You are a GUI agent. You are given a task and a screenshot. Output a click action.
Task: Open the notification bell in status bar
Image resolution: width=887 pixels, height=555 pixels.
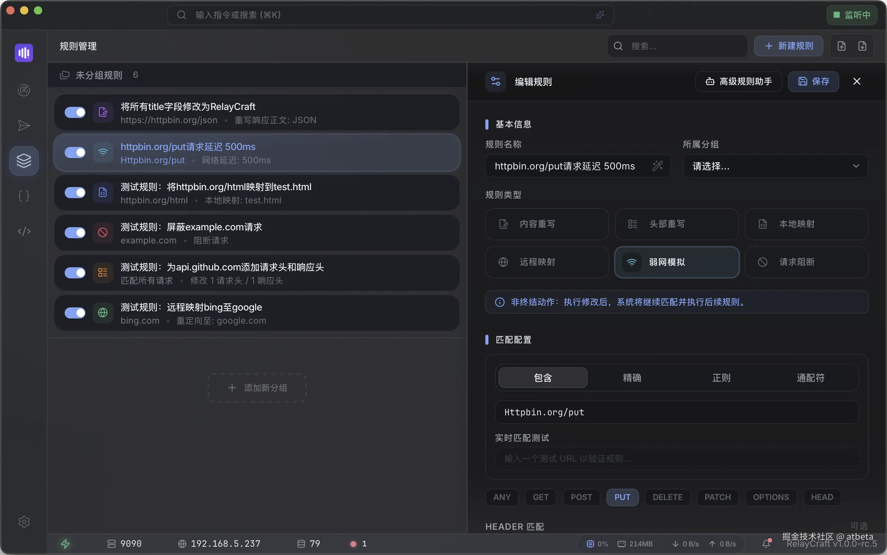pos(766,543)
